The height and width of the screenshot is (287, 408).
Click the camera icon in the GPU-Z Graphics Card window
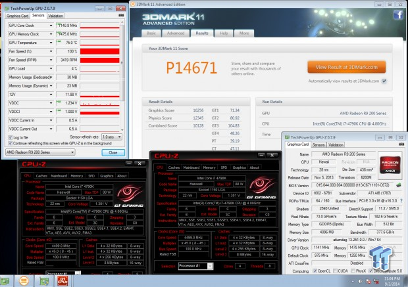(401, 144)
